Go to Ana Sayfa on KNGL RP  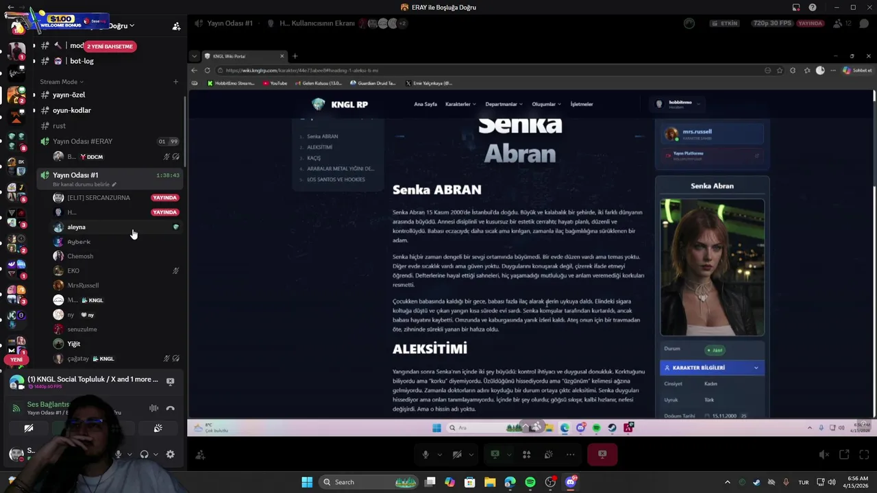[x=425, y=104]
